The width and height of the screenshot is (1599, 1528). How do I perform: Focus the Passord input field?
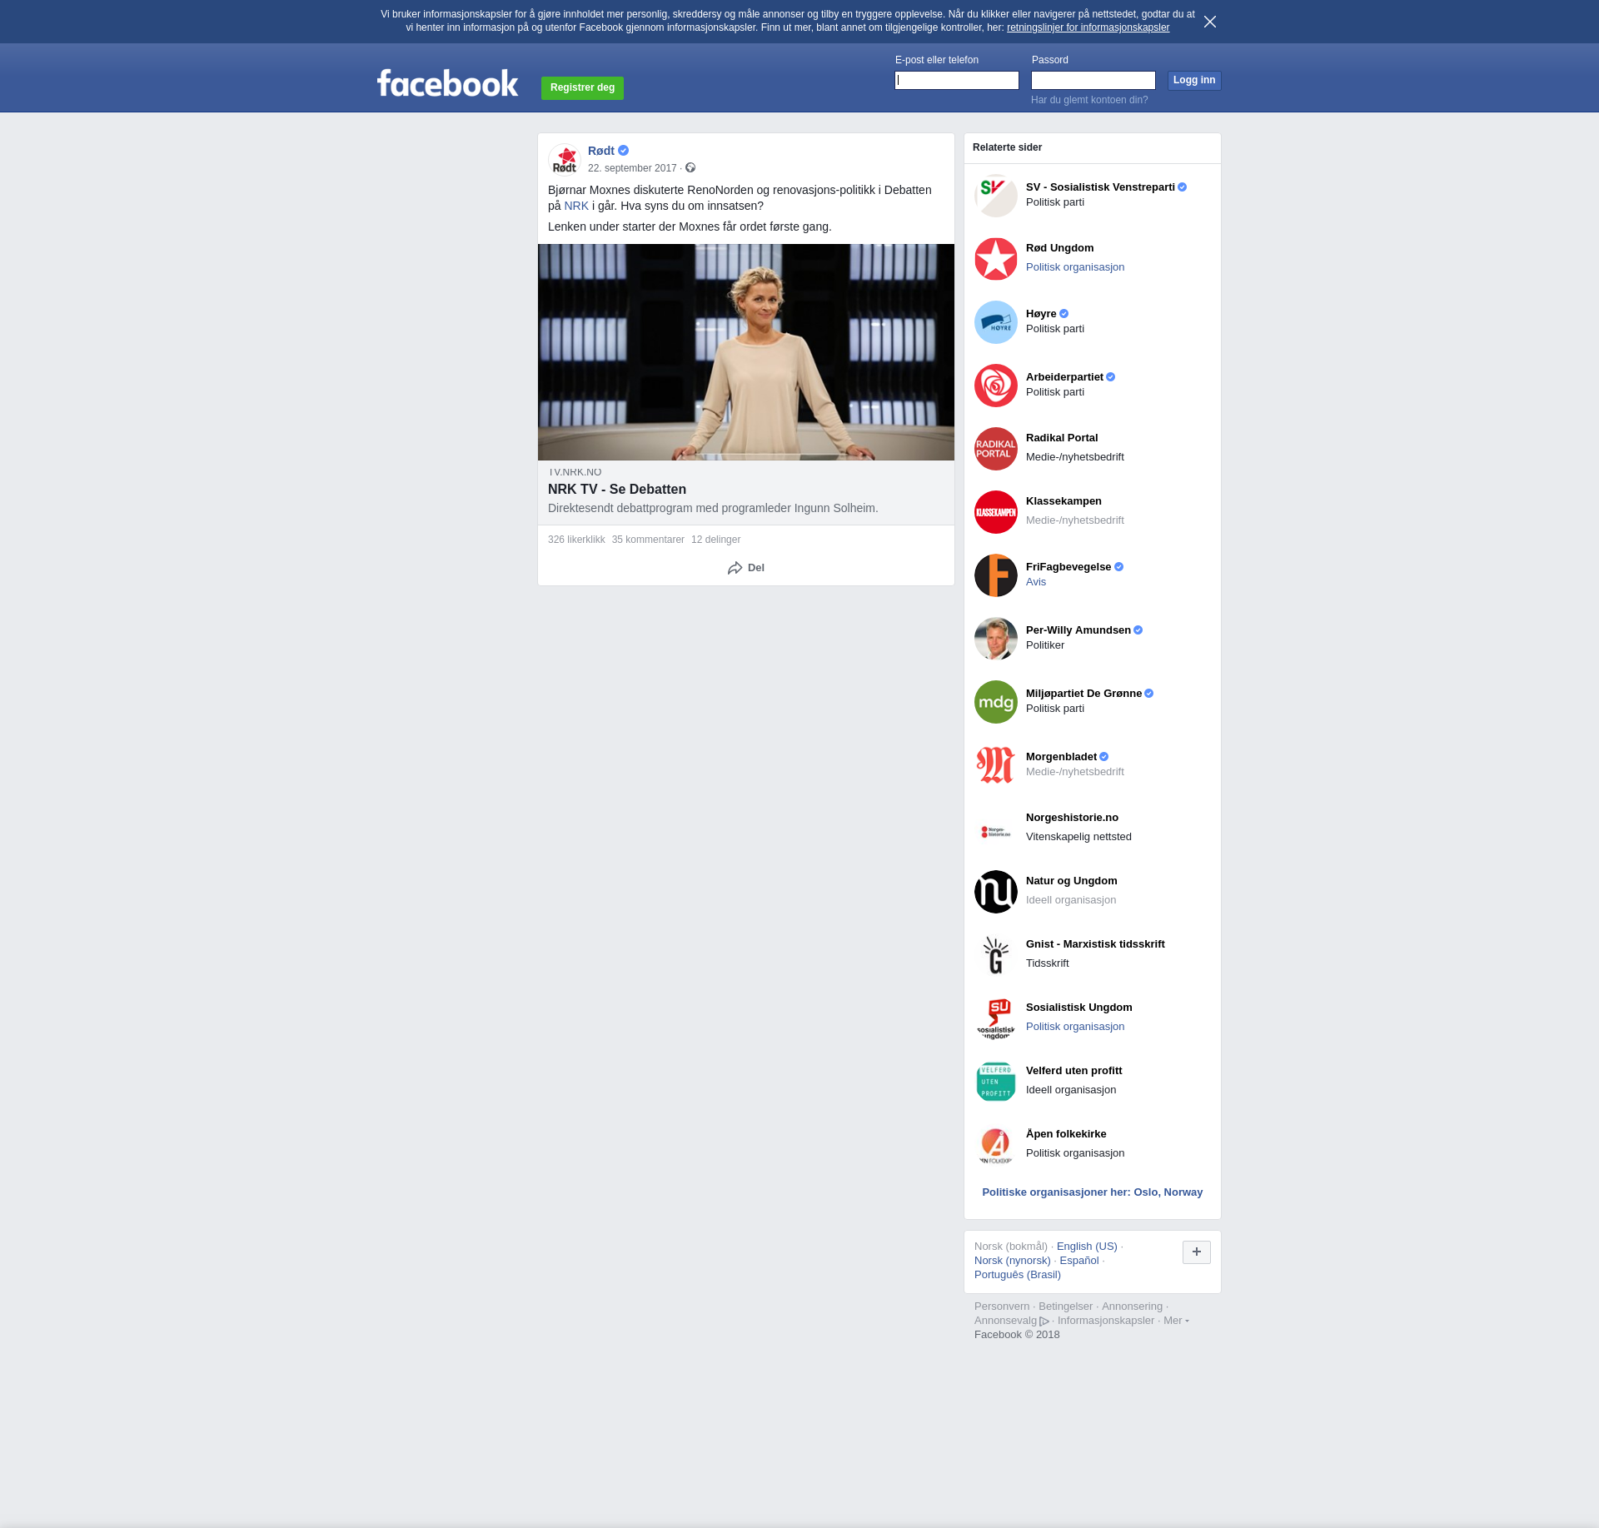coord(1093,81)
